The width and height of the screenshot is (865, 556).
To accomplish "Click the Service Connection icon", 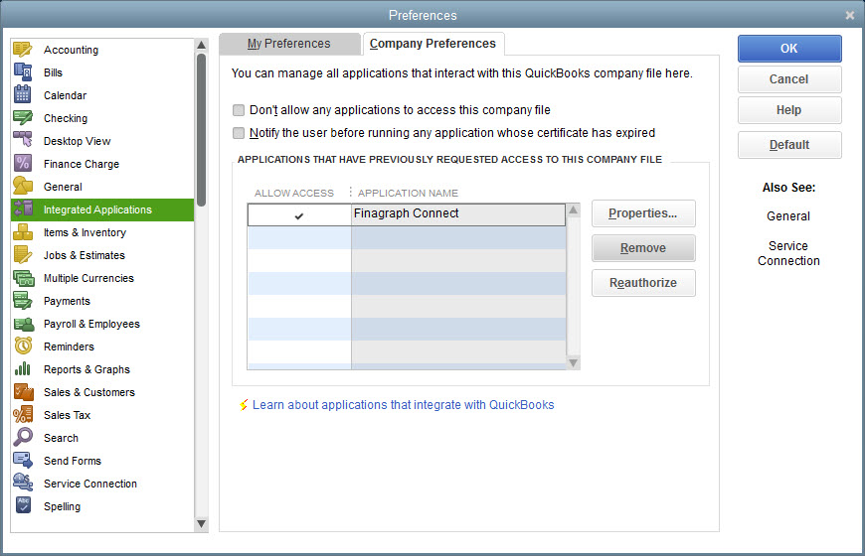I will point(23,484).
